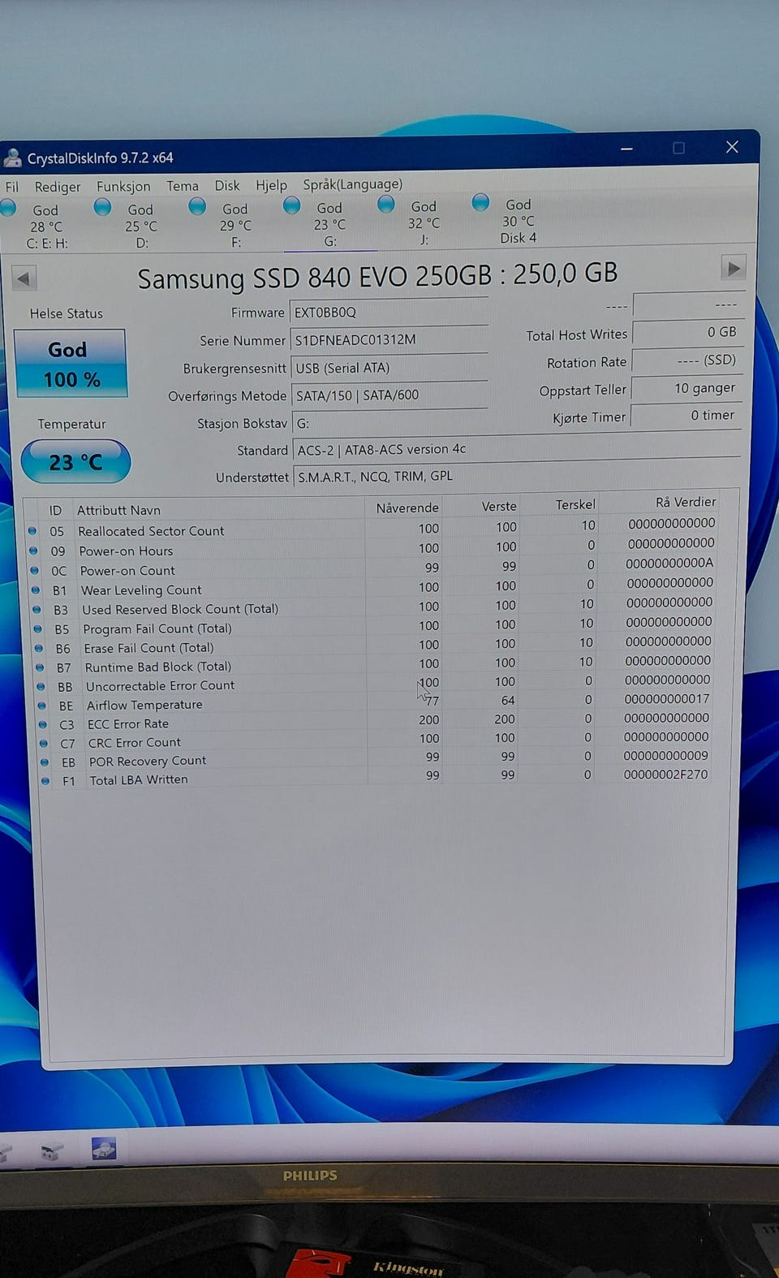Viewport: 779px width, 1278px height.
Task: Open the Tema menu
Action: (183, 186)
